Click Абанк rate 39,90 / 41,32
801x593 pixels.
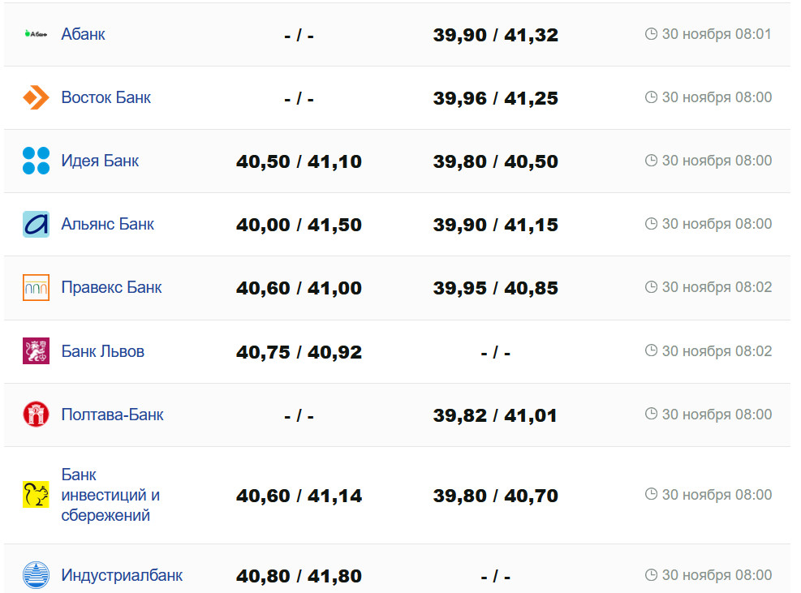[x=495, y=35]
